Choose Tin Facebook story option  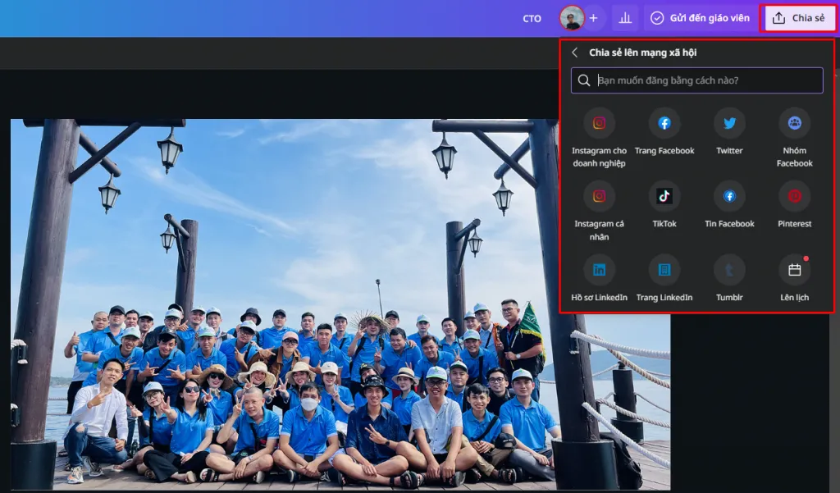tap(729, 196)
